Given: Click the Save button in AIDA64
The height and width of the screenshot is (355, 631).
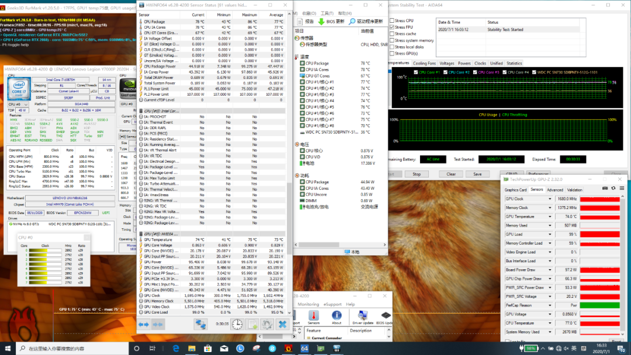Looking at the screenshot, I should 477,174.
